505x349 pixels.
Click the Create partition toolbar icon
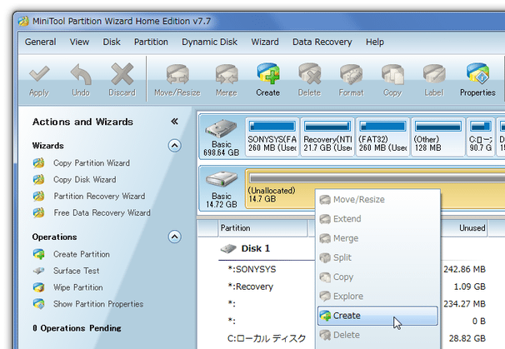point(268,74)
